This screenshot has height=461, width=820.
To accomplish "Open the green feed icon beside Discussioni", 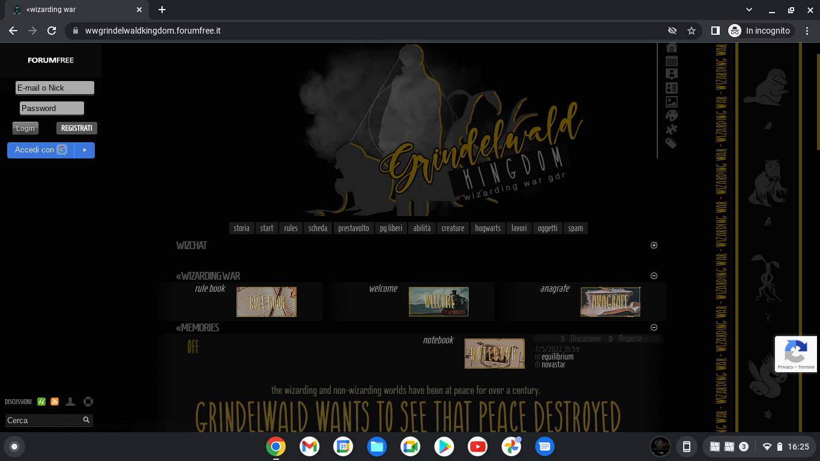I will [x=41, y=402].
